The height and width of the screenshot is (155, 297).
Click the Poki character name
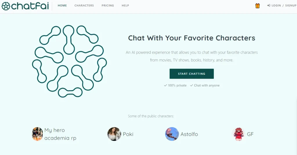pyautogui.click(x=128, y=134)
